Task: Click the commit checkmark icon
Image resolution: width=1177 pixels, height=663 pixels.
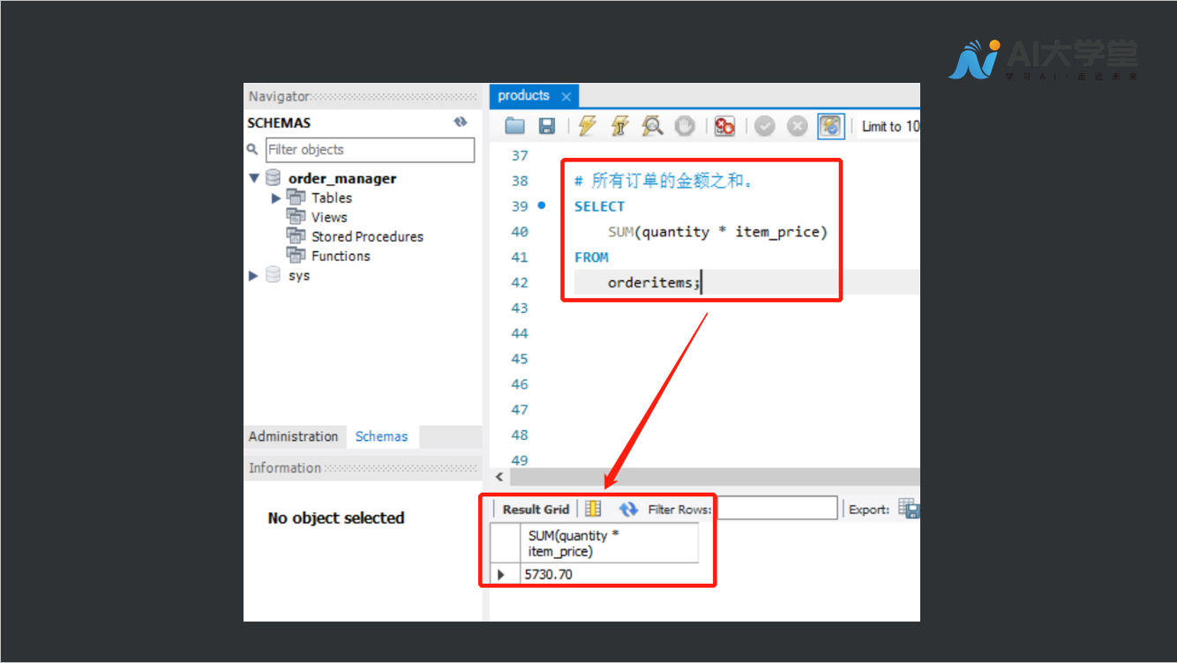Action: coord(765,126)
